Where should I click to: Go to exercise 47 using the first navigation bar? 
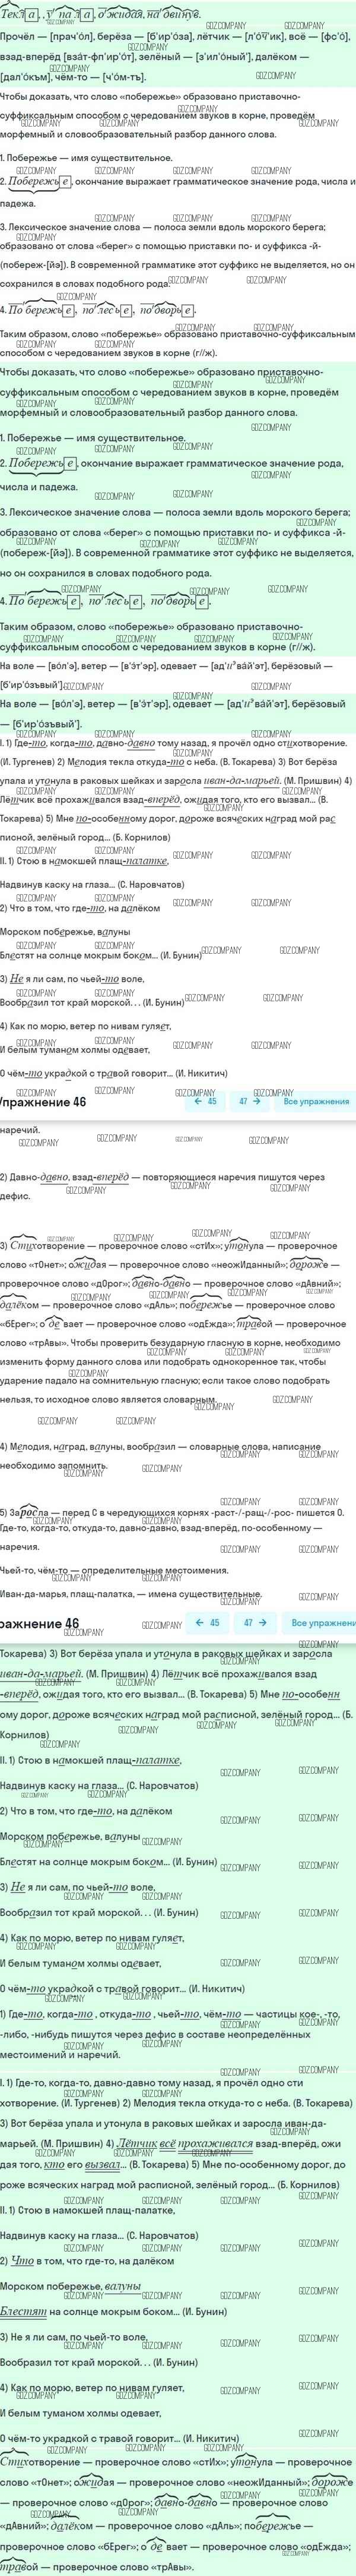tap(249, 1101)
